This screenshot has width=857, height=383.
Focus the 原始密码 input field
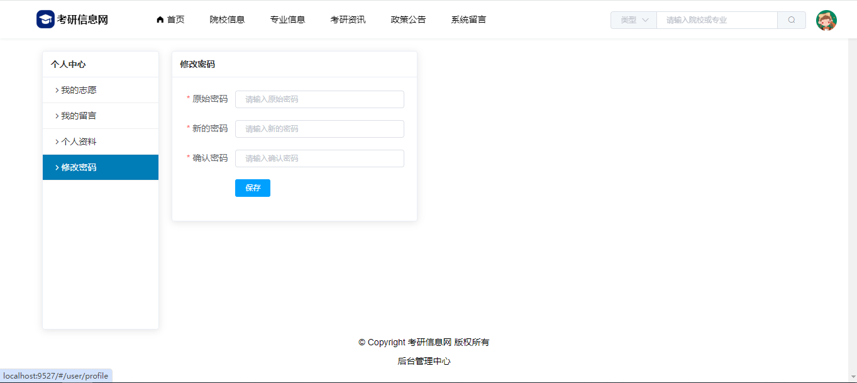[x=319, y=99]
